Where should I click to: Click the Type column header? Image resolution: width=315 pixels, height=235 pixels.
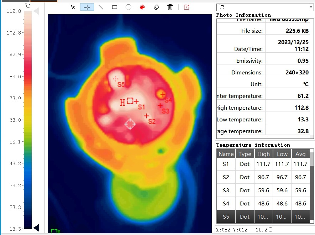[245, 154]
